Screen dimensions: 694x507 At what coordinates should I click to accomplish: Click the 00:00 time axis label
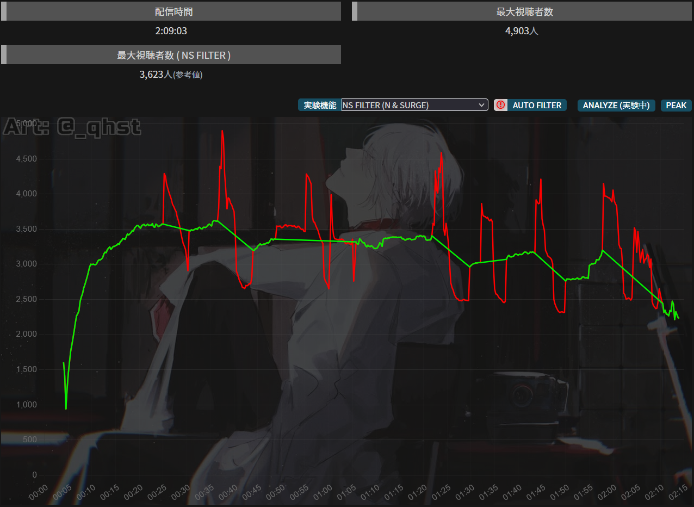[38, 493]
